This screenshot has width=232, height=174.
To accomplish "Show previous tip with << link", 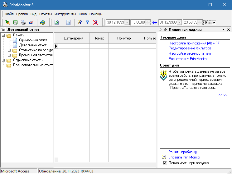I will point(220,95).
